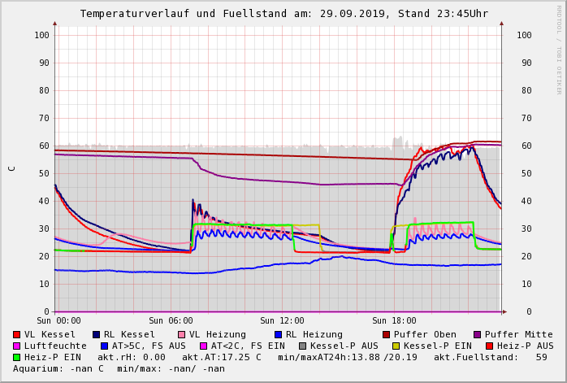Click the dark red Puffer Oben swatch
This screenshot has height=383, width=567.
coord(386,334)
